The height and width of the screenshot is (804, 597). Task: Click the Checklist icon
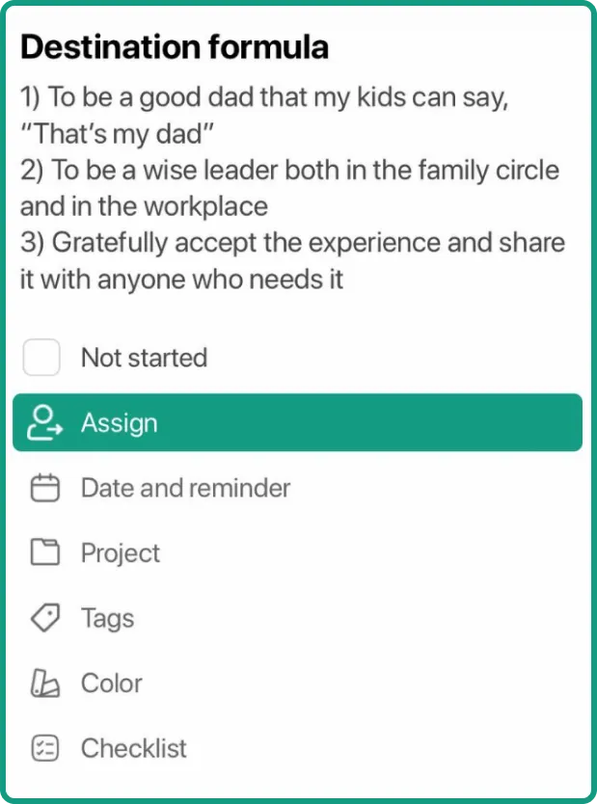[44, 748]
